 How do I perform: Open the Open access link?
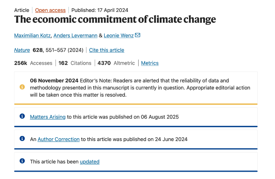pyautogui.click(x=50, y=10)
